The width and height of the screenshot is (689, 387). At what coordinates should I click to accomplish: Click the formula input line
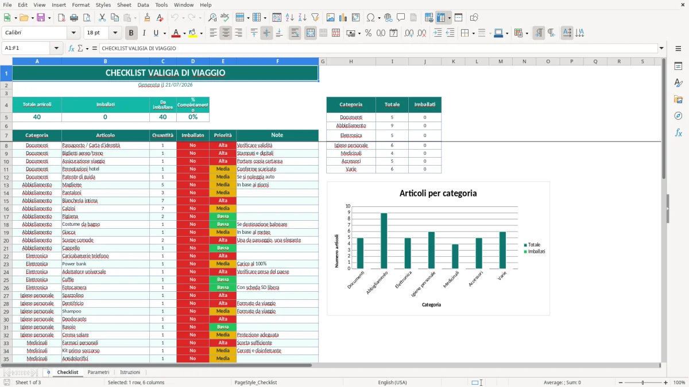click(x=378, y=48)
